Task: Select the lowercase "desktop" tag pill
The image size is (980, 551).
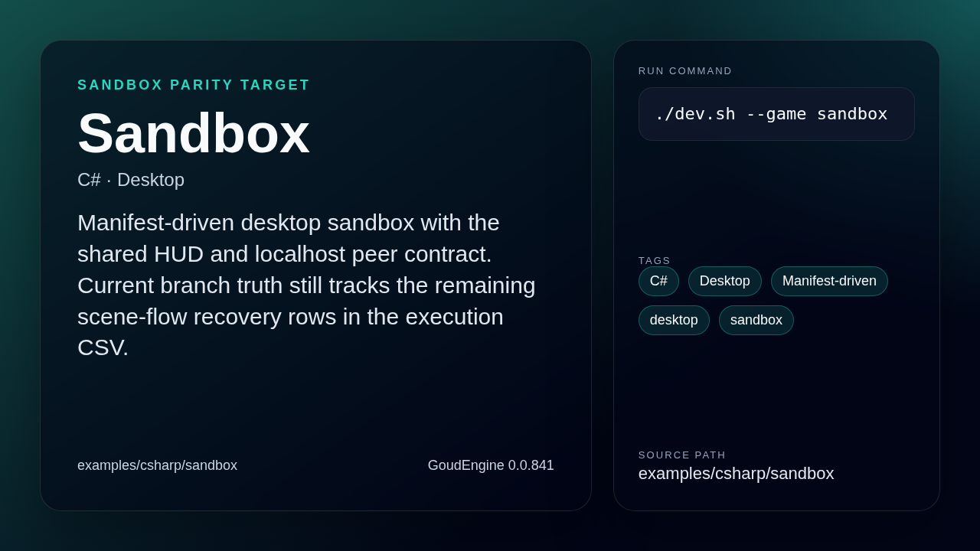Action: 674,320
